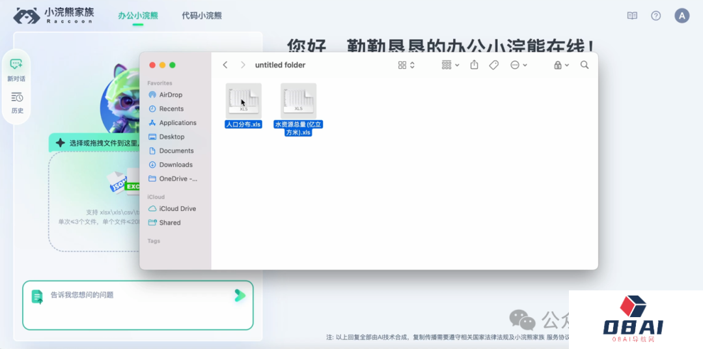Open the icon view switcher dropdown
The height and width of the screenshot is (349, 703).
click(x=406, y=65)
